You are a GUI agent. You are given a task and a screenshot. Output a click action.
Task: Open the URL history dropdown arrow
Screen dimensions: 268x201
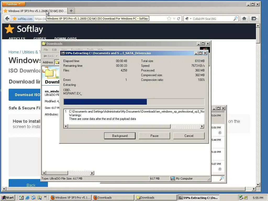(174, 19)
